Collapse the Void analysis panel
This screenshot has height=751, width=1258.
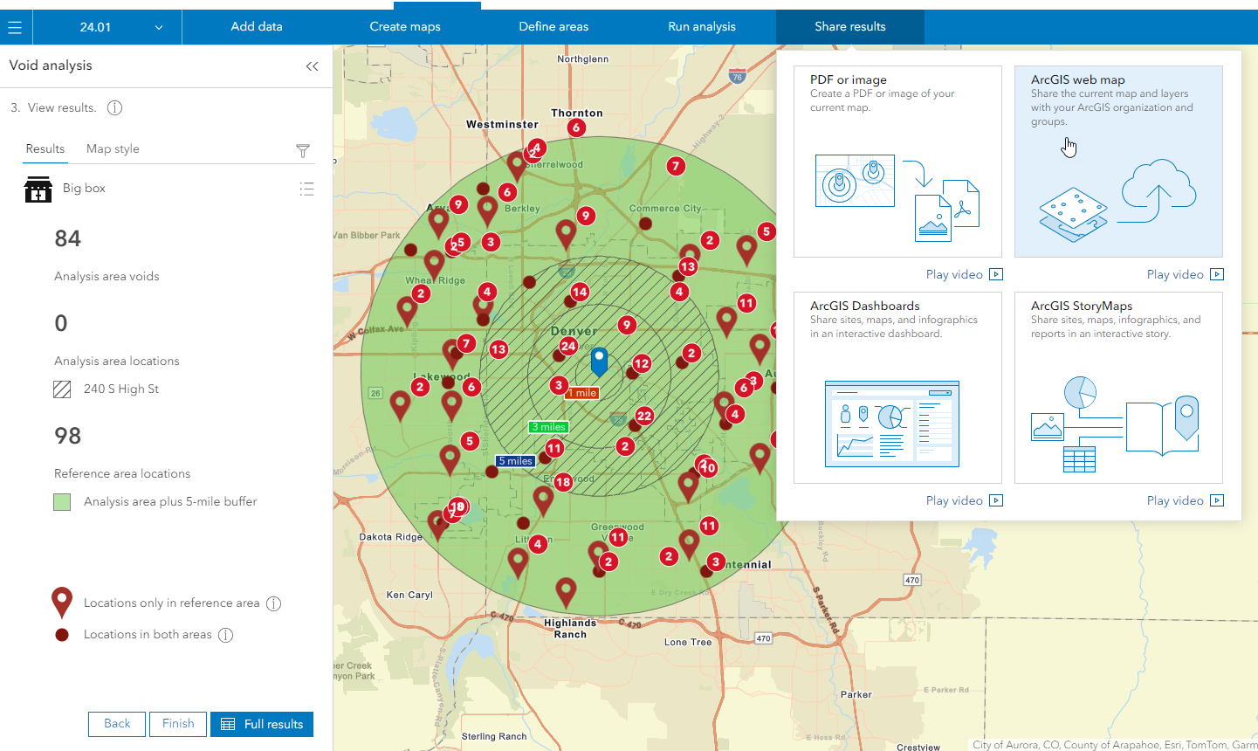(x=312, y=65)
